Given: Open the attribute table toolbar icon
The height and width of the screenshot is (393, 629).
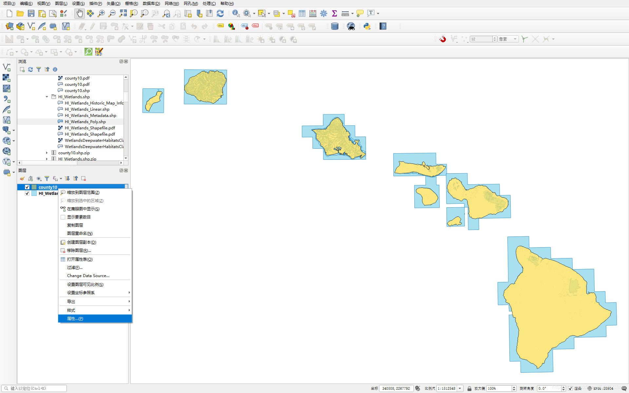Looking at the screenshot, I should (x=302, y=13).
